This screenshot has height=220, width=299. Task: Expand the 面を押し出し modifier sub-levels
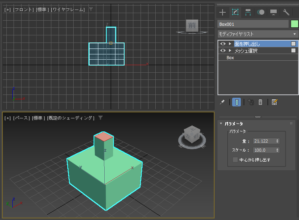(x=230, y=44)
